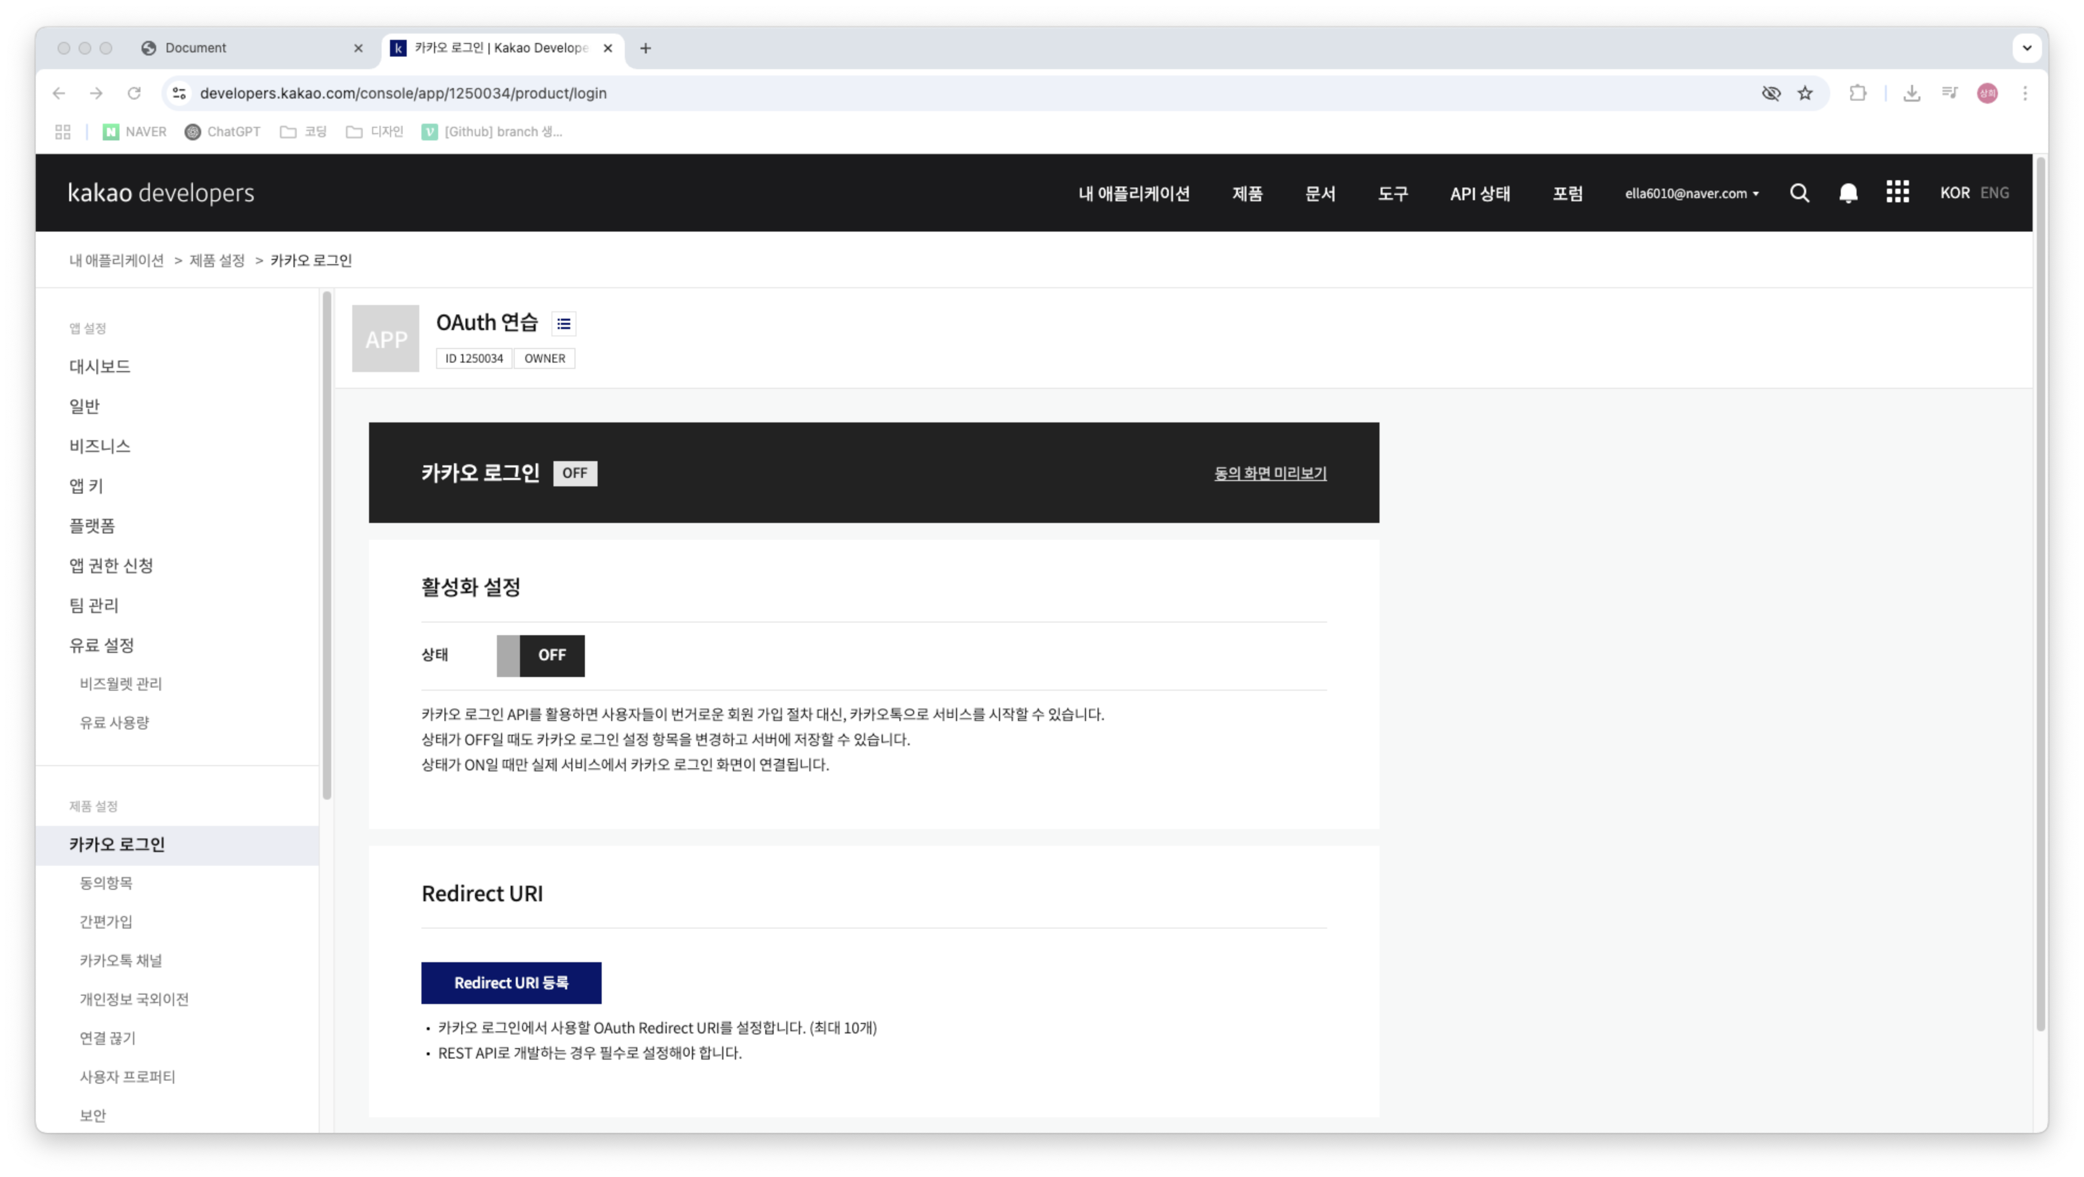This screenshot has height=1177, width=2084.
Task: Open the [Github] branch bookmark
Action: (492, 132)
